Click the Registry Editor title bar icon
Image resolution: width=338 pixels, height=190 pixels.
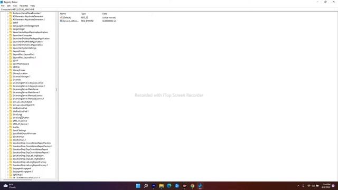tap(2, 2)
